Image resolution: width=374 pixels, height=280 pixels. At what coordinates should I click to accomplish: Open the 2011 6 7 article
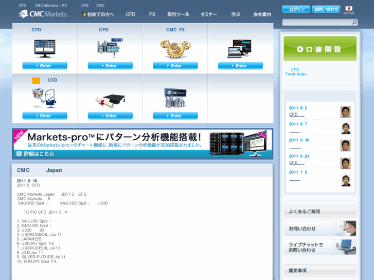coord(295,130)
